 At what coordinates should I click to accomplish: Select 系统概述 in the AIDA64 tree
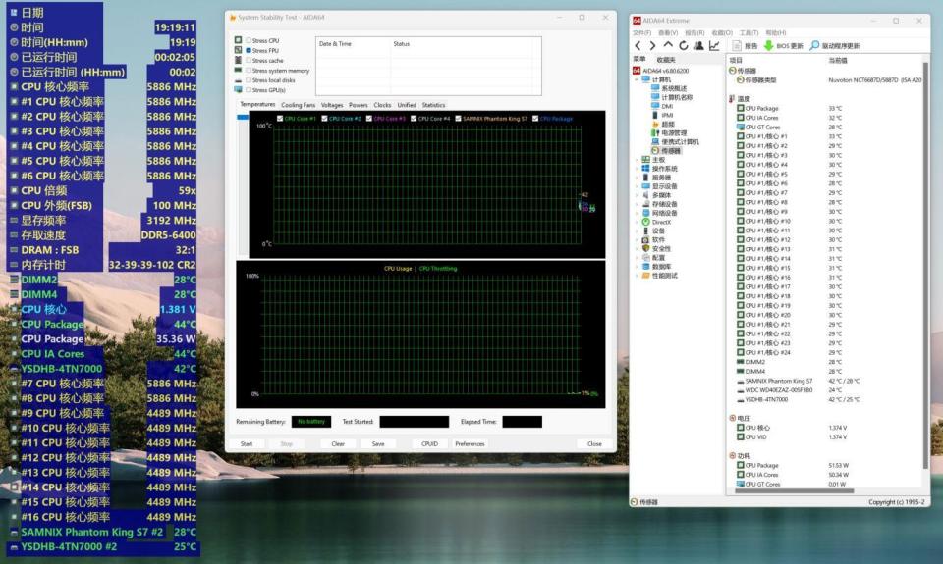coord(674,88)
